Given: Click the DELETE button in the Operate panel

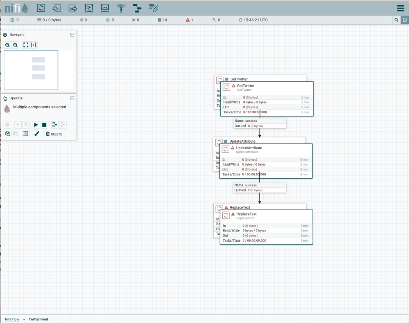Looking at the screenshot, I should pos(54,134).
